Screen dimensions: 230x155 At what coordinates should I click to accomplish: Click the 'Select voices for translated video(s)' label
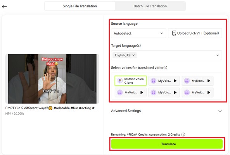tap(139, 68)
